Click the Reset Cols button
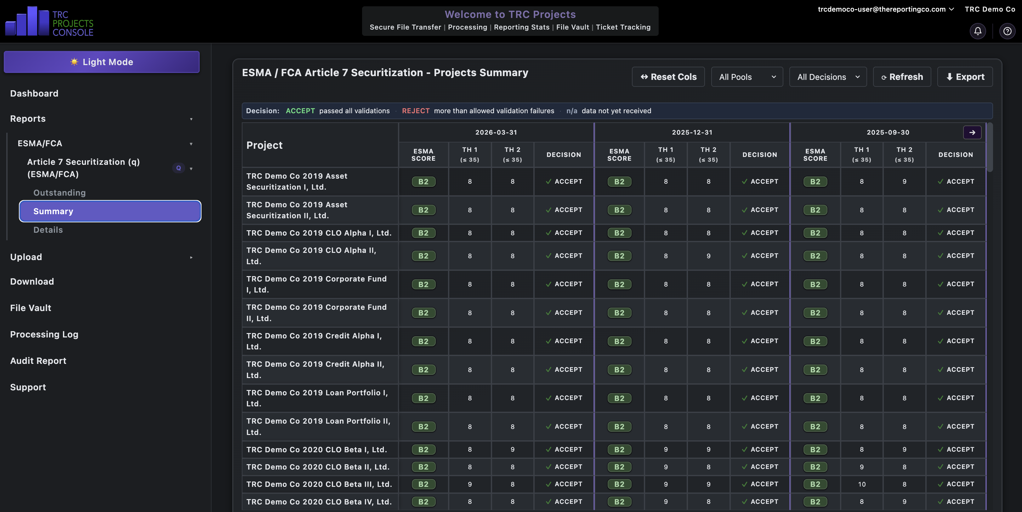The image size is (1022, 512). click(x=668, y=77)
